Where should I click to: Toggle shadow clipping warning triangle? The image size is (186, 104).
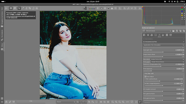point(108,8)
